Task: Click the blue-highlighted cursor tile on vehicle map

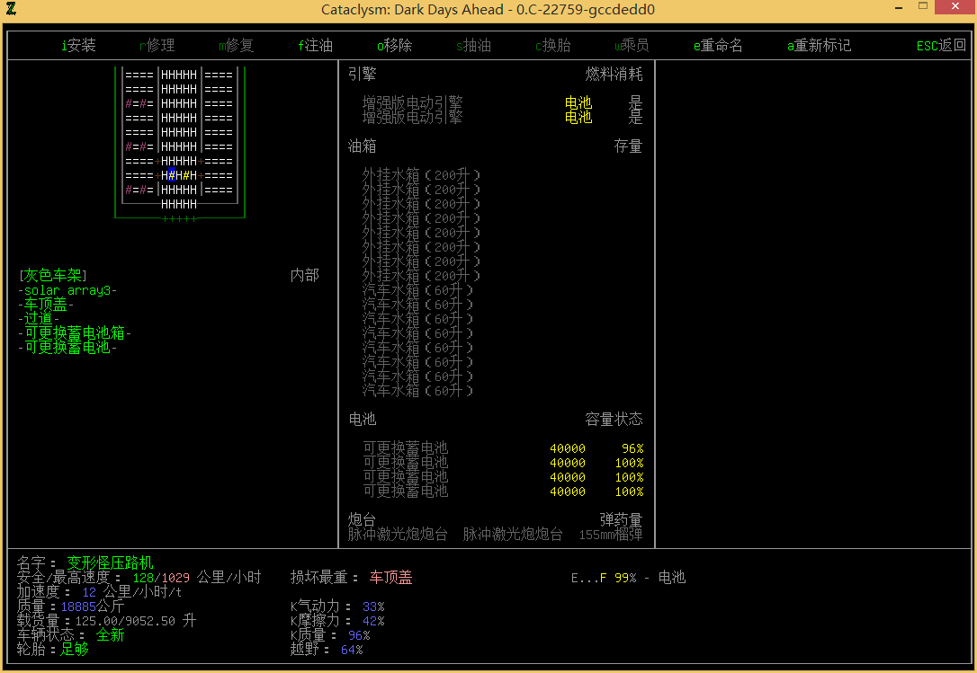Action: tap(171, 175)
